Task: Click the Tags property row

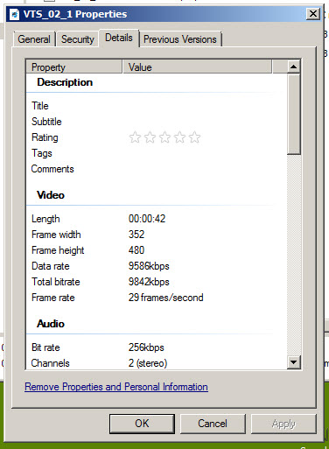Action: [x=157, y=153]
